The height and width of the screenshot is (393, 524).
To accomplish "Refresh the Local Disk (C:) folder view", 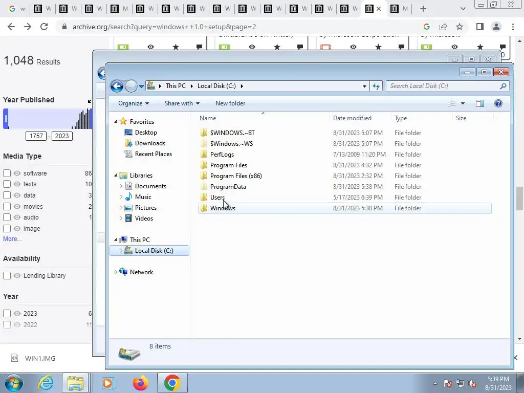I will pos(376,86).
